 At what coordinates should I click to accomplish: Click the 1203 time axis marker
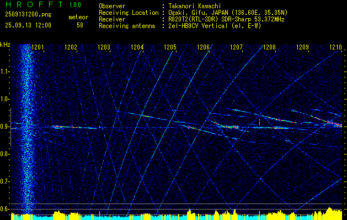104,47
